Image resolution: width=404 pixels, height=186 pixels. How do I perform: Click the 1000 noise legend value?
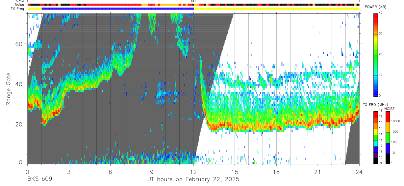(x=395, y=132)
